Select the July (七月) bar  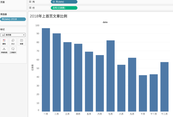[110, 76]
